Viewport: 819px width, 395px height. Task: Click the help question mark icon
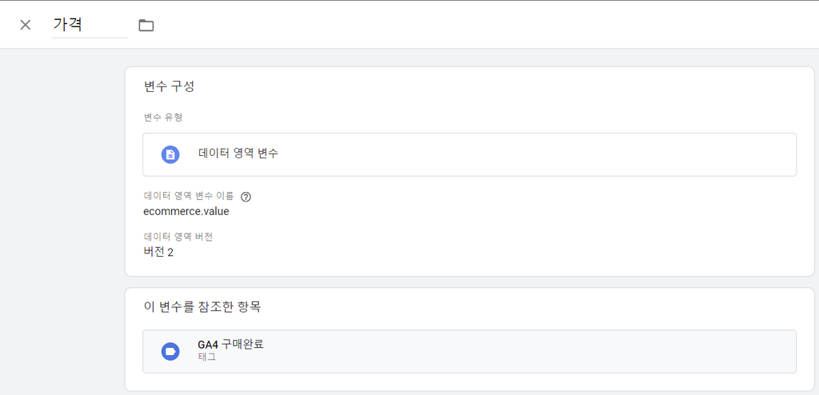[246, 197]
